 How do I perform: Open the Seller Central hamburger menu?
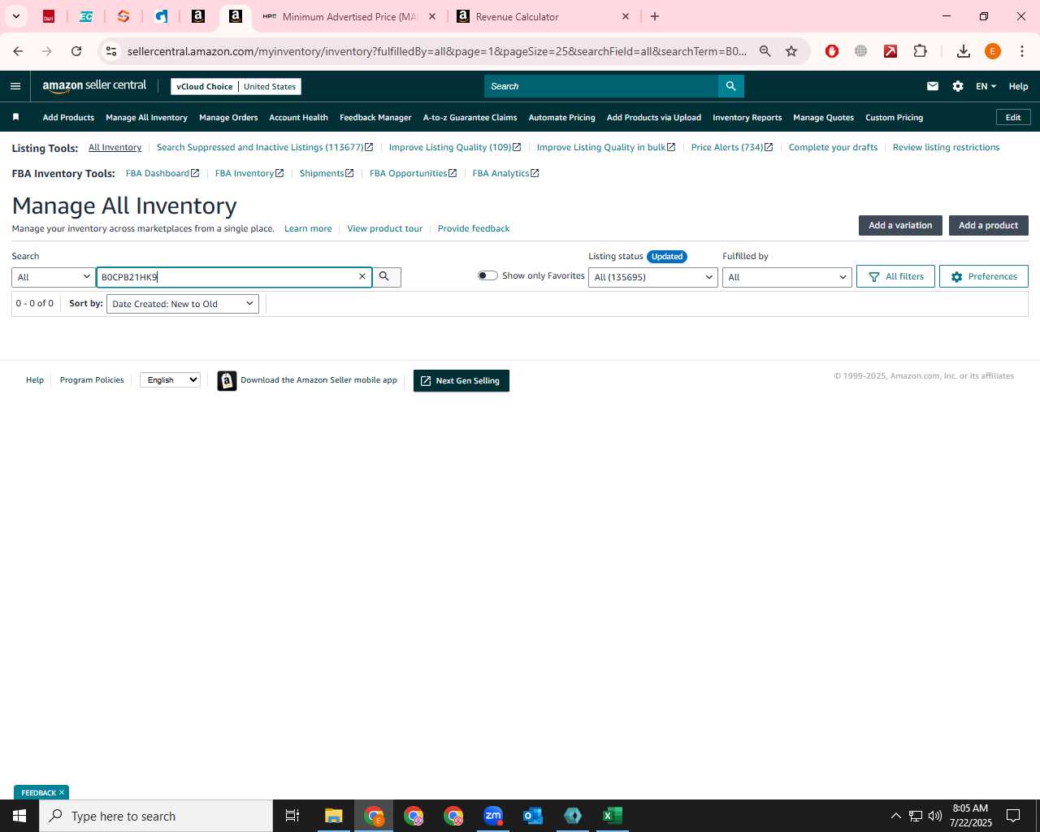point(15,86)
